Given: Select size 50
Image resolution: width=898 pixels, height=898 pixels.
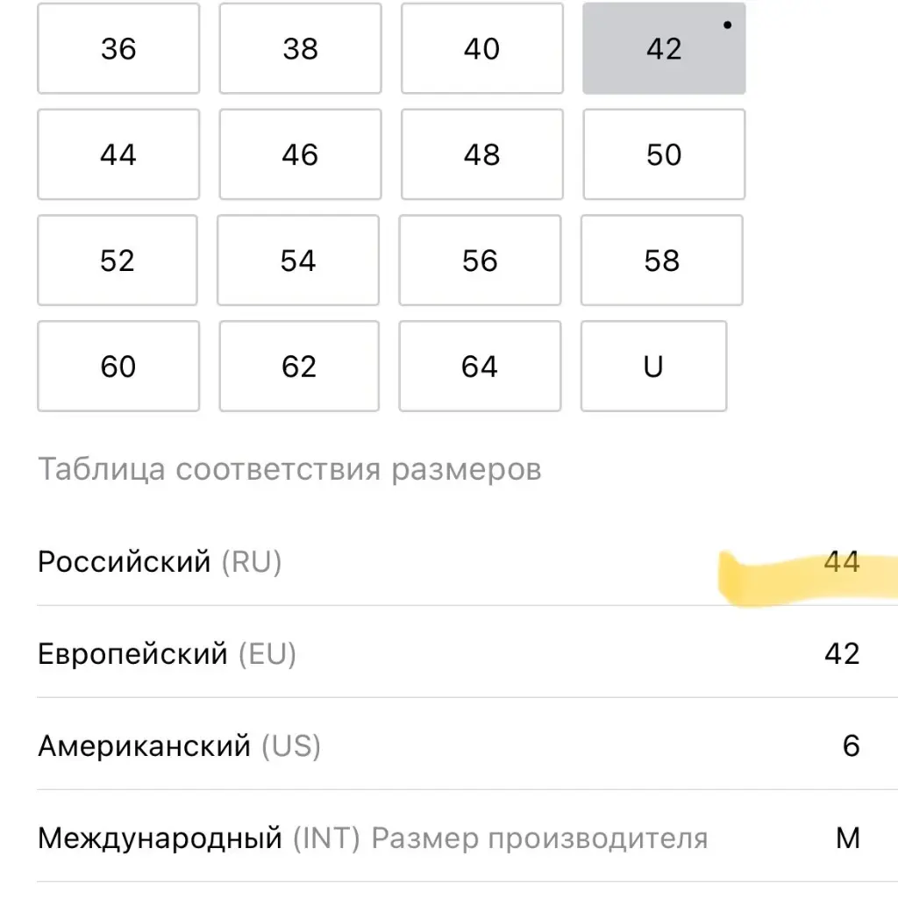Looking at the screenshot, I should (x=664, y=154).
